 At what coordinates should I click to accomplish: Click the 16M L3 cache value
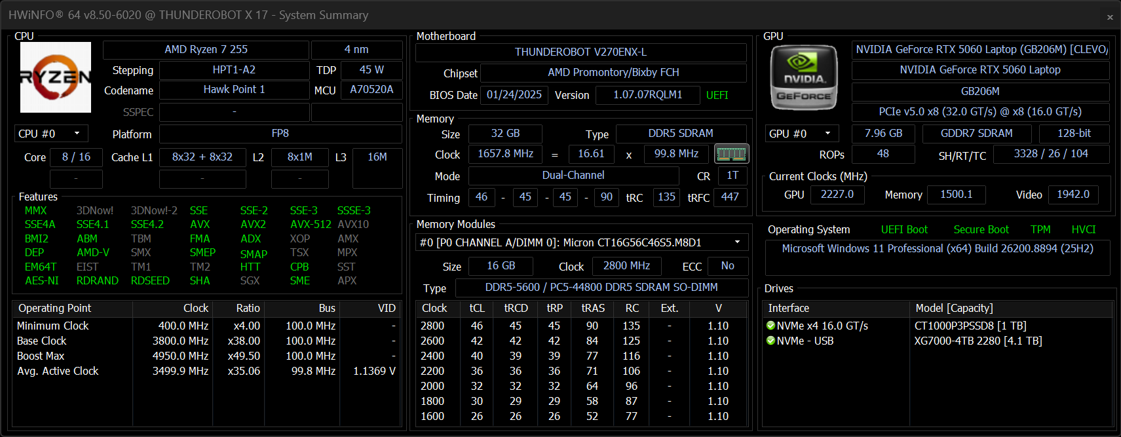[377, 157]
